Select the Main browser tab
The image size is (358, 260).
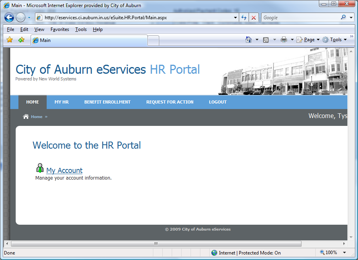point(89,40)
